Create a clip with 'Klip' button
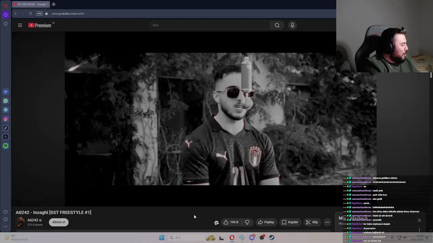This screenshot has width=433, height=243. 312,222
